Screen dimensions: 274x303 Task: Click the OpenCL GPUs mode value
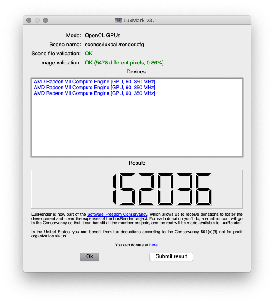103,36
